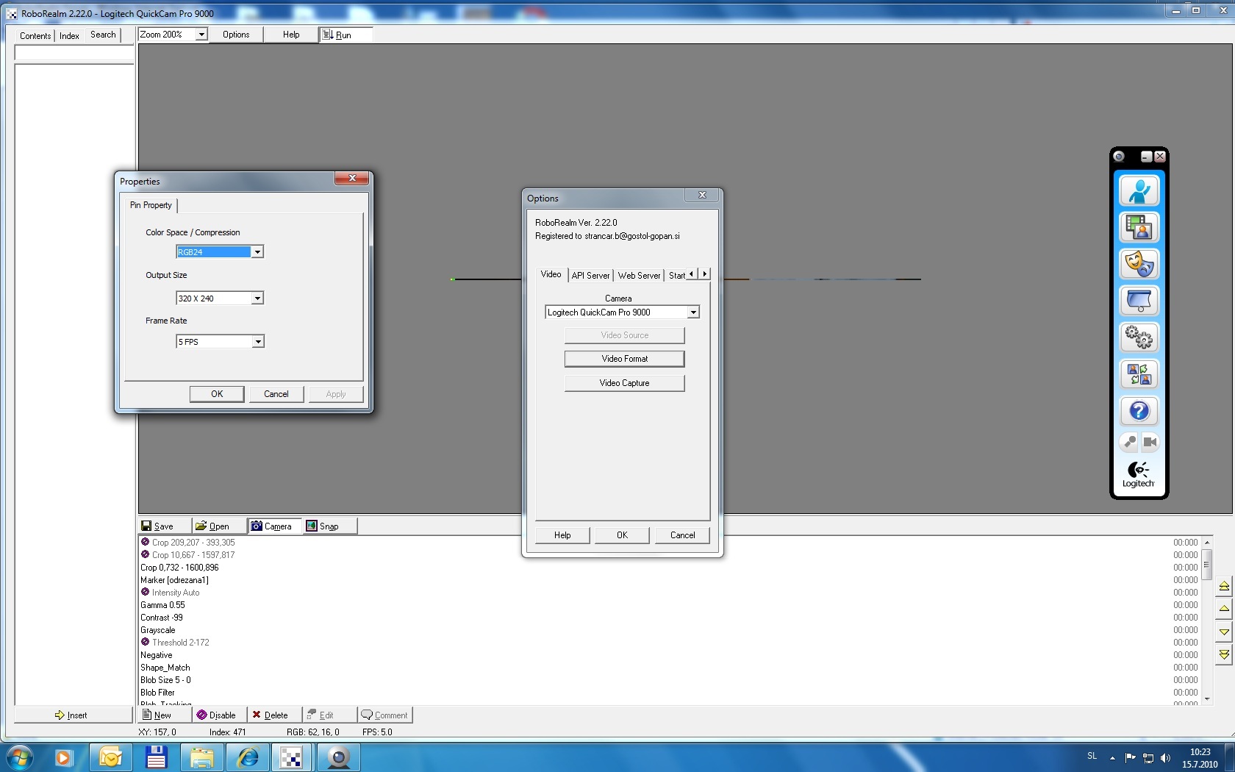
Task: Toggle the Camera button in toolbar
Action: [273, 526]
